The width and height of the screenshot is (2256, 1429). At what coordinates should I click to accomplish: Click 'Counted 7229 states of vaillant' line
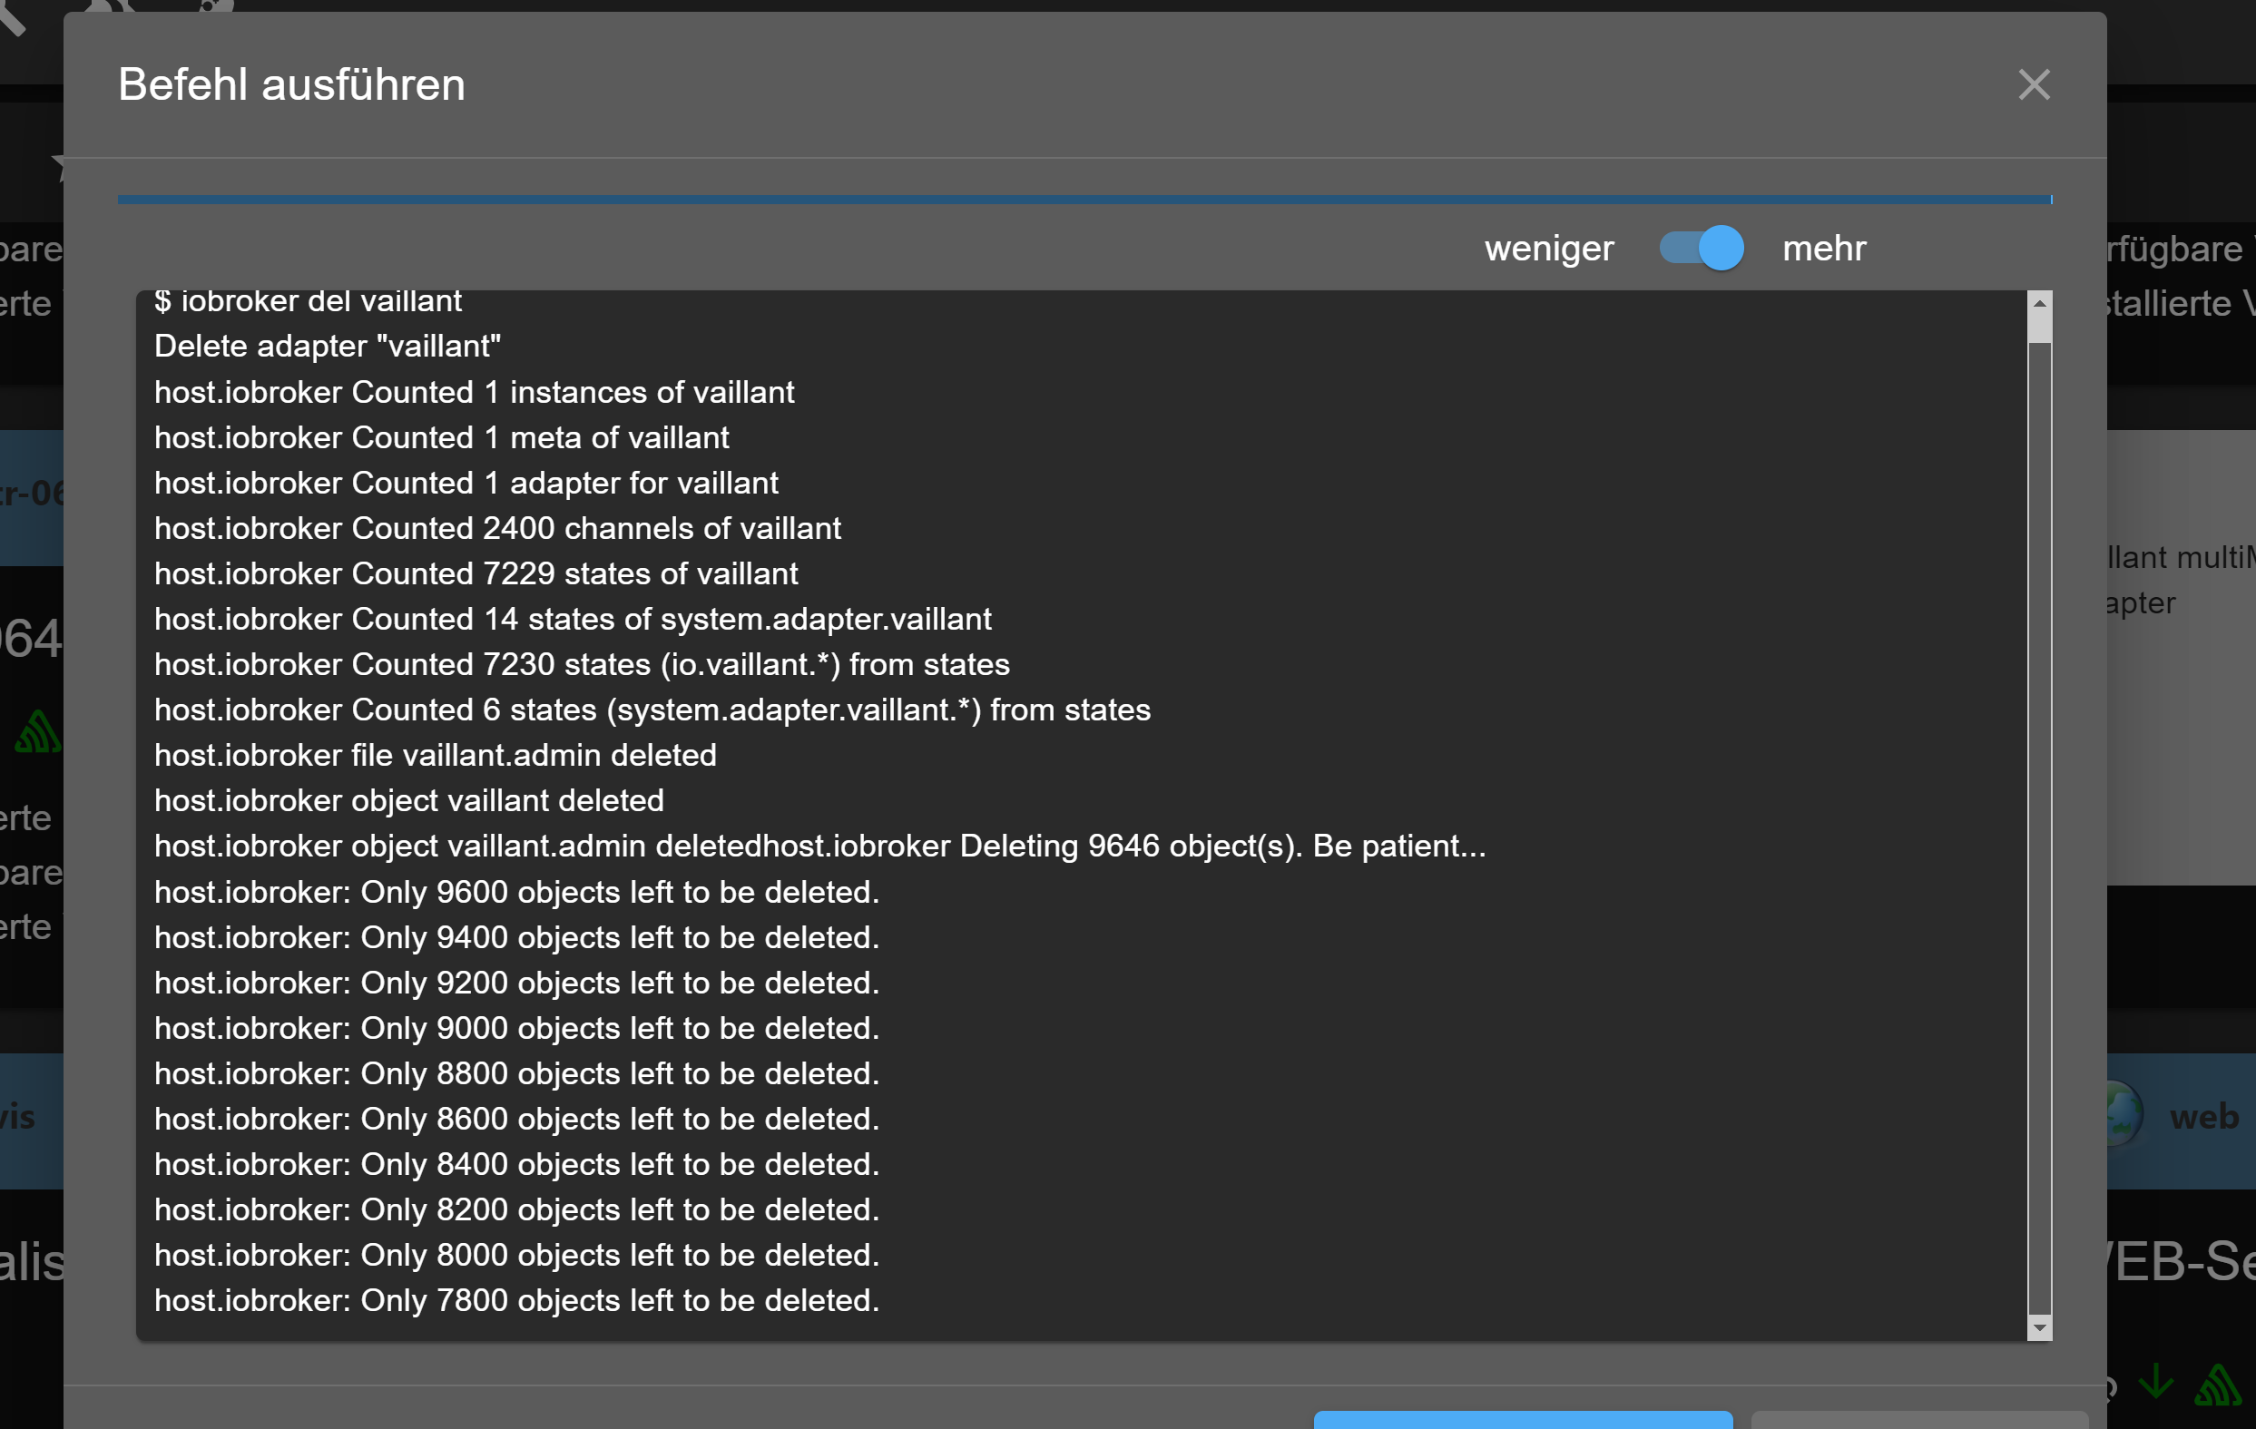[x=476, y=574]
